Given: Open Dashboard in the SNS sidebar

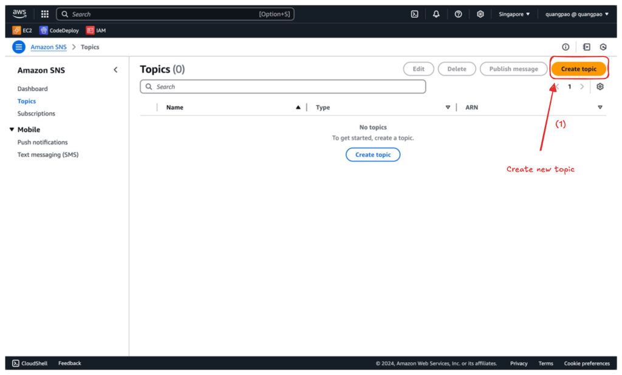Looking at the screenshot, I should (33, 89).
